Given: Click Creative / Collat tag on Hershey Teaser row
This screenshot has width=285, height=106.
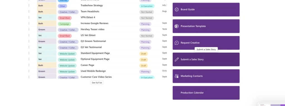Looking at the screenshot, I should pos(68,30).
